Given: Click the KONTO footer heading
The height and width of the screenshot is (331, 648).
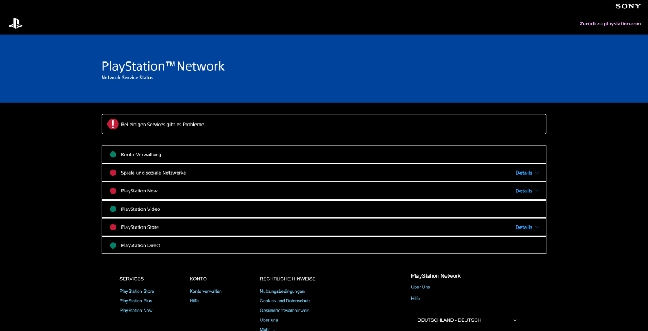Looking at the screenshot, I should pos(198,279).
